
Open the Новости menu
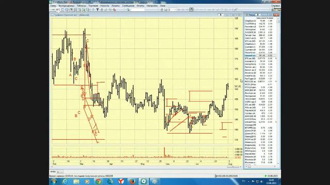coord(105,6)
